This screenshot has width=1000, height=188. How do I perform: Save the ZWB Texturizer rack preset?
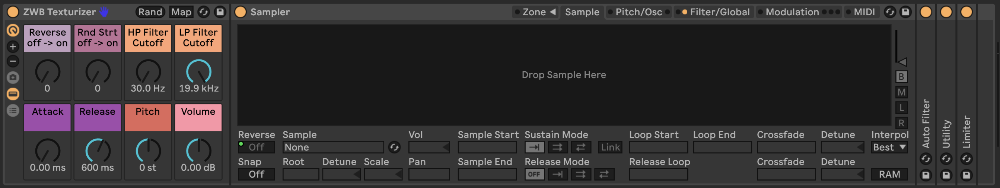(x=220, y=12)
